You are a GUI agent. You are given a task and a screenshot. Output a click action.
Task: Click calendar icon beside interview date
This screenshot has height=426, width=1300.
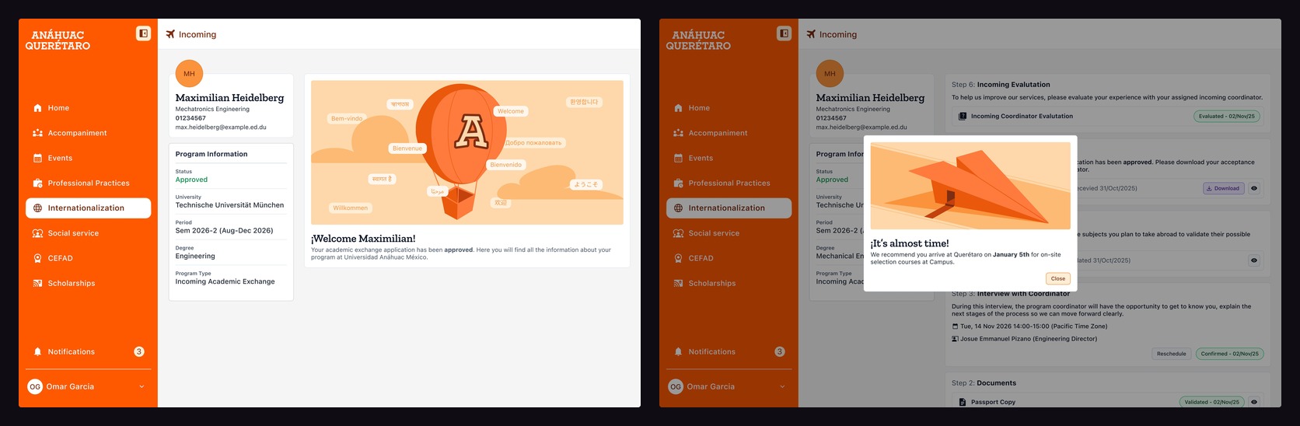pyautogui.click(x=956, y=326)
